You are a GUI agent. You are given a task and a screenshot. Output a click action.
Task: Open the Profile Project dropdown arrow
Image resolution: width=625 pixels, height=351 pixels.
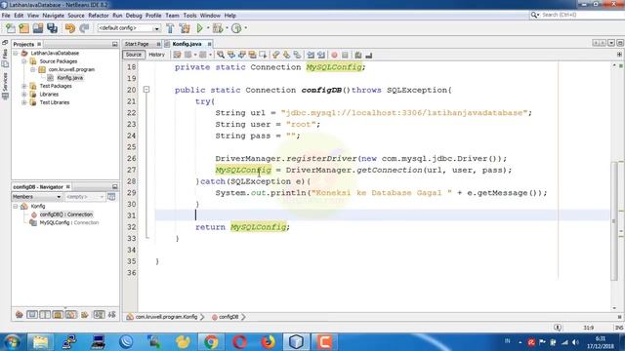(x=245, y=28)
